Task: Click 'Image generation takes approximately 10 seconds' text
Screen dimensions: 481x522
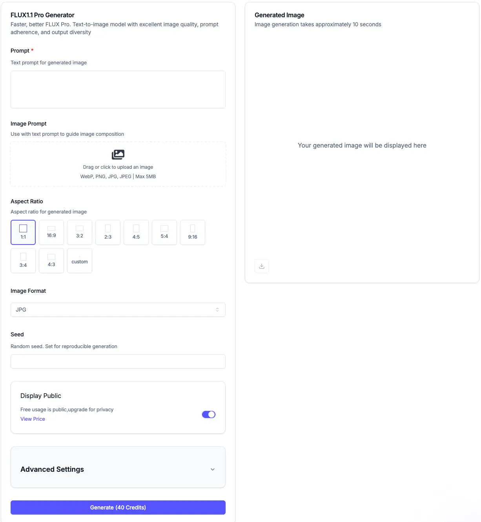Action: coord(318,24)
